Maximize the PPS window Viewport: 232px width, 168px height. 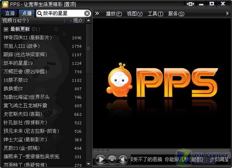[212, 4]
